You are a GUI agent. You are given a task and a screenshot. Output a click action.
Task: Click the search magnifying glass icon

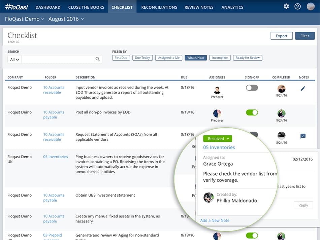[98, 59]
